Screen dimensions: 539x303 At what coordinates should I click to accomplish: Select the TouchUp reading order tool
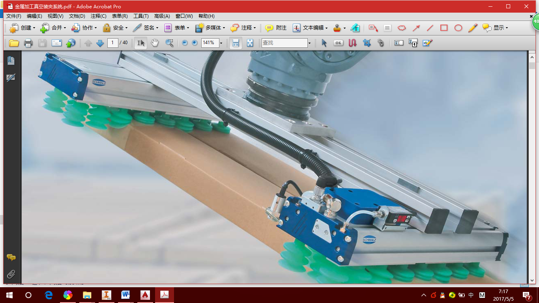[413, 43]
